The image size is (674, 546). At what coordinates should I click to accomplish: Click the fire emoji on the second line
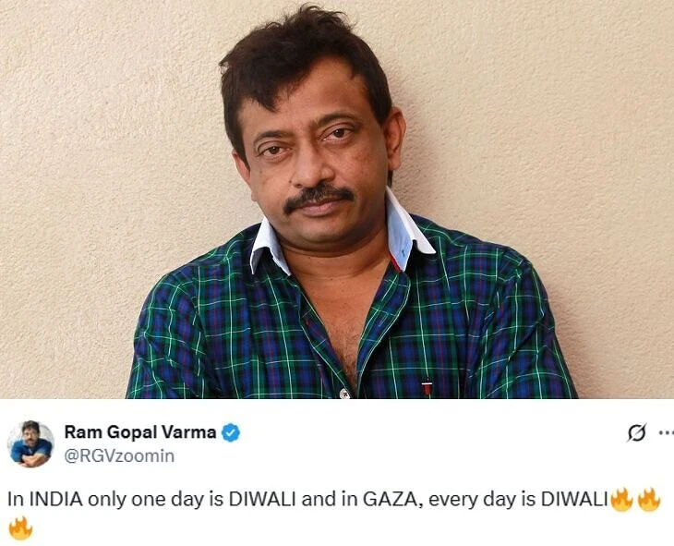[20, 528]
